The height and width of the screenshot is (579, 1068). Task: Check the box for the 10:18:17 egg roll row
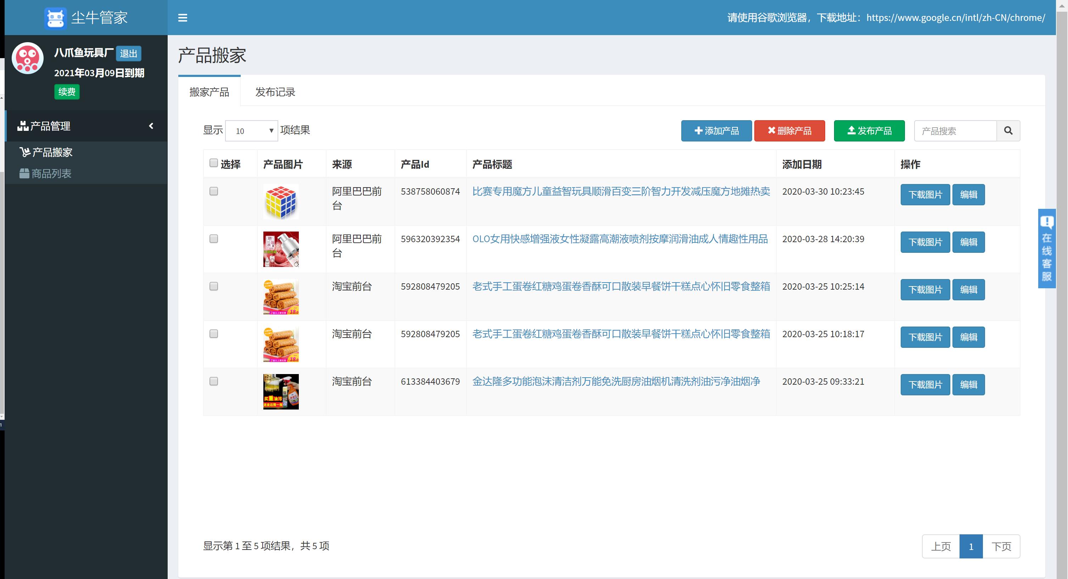tap(213, 334)
